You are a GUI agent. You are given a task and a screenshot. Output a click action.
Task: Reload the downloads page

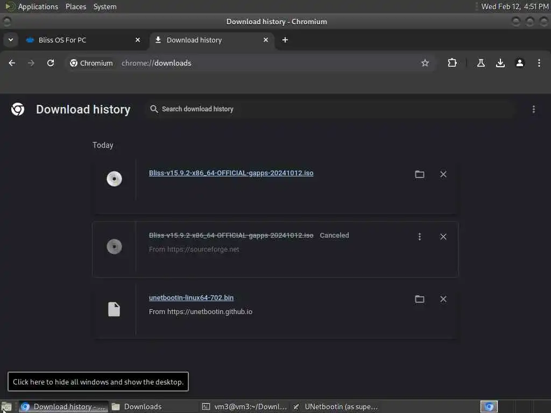pyautogui.click(x=51, y=63)
